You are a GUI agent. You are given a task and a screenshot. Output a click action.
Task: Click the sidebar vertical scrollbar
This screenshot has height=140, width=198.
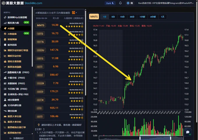click(x=32, y=37)
